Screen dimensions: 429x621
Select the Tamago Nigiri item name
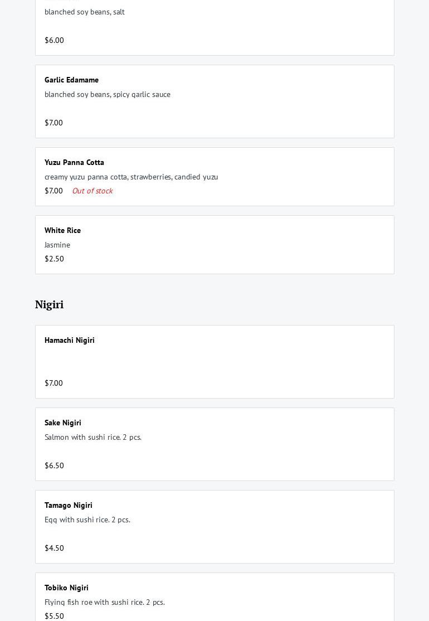point(69,505)
